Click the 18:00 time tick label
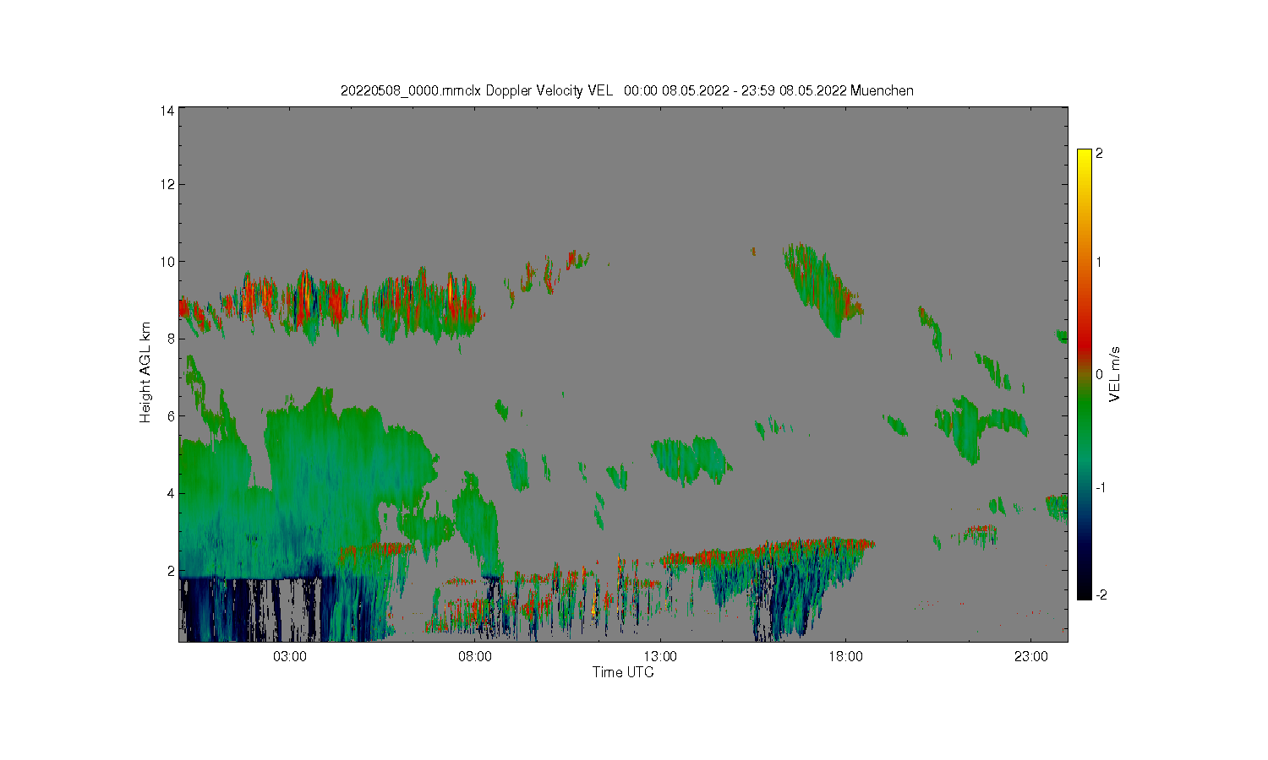The width and height of the screenshot is (1268, 760). [x=845, y=656]
